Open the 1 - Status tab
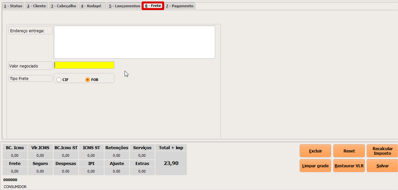The width and height of the screenshot is (398, 190). [x=13, y=6]
